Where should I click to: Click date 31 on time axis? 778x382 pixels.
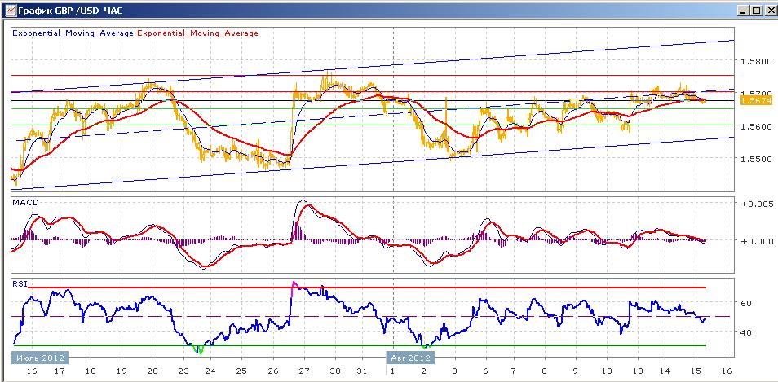click(x=363, y=371)
